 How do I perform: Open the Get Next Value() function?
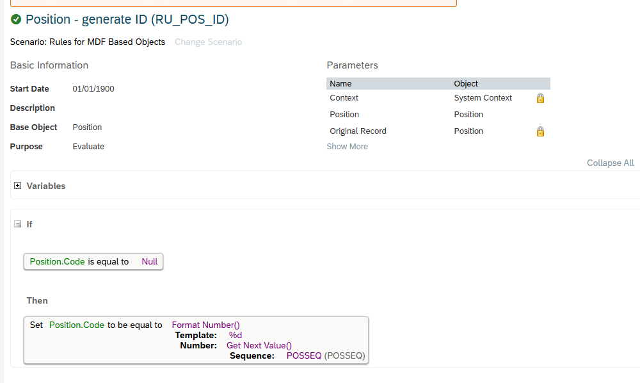(259, 345)
